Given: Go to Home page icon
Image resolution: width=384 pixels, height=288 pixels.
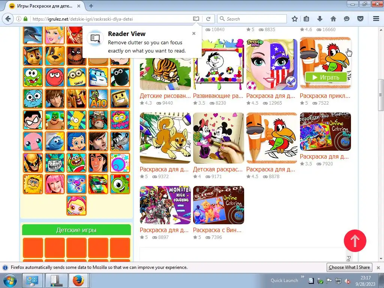Looking at the screenshot, I should (333, 19).
